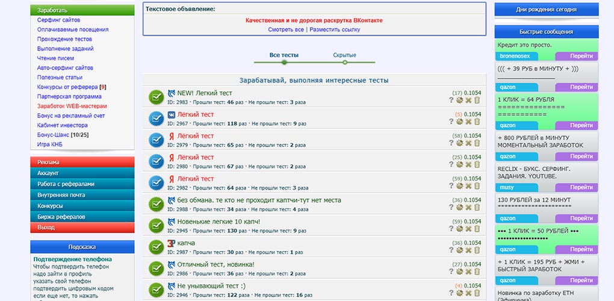Click the blue check badge for test ID 2980
Screen dimensions: 614x301
point(157,161)
